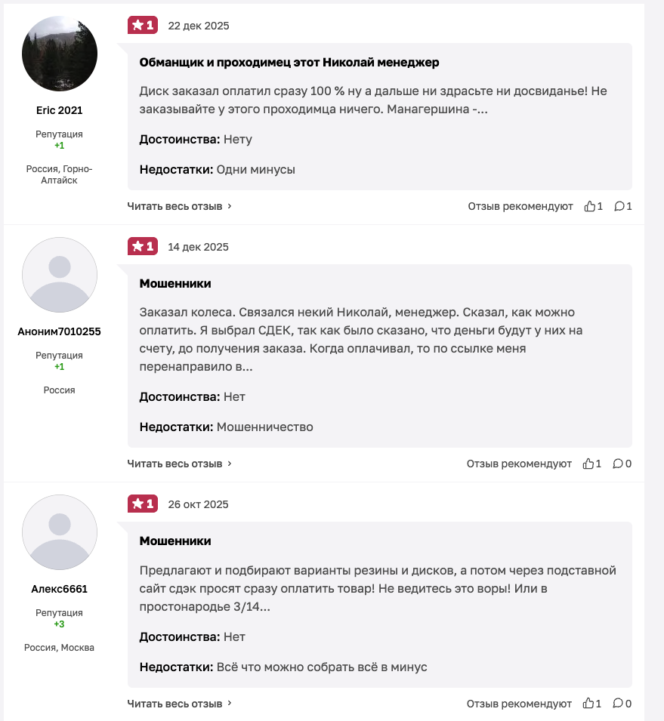Expand Eric 2021's full review text

175,205
